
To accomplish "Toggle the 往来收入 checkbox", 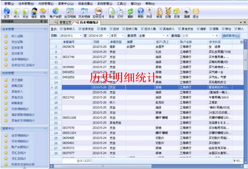I will pyautogui.click(x=61, y=29).
